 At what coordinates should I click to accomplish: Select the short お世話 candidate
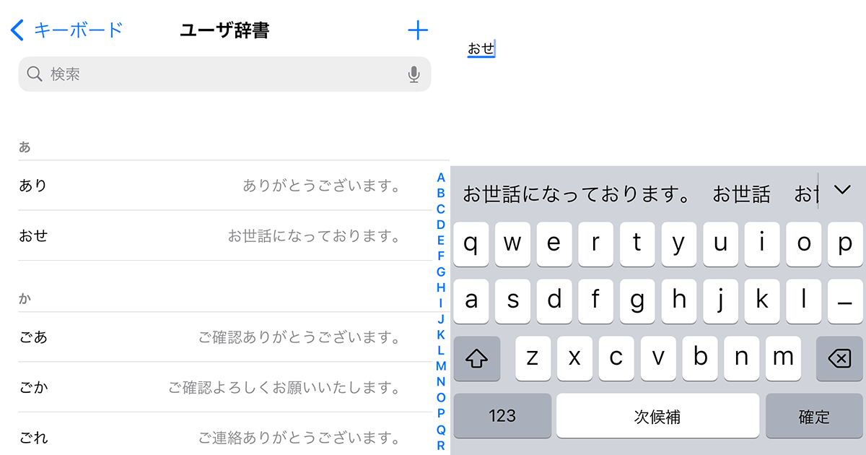click(741, 194)
